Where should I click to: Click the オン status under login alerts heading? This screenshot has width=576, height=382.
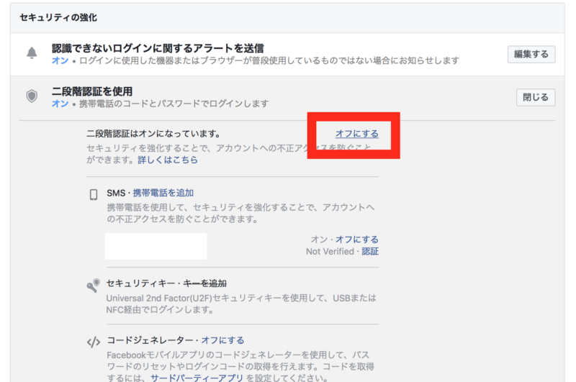point(60,60)
